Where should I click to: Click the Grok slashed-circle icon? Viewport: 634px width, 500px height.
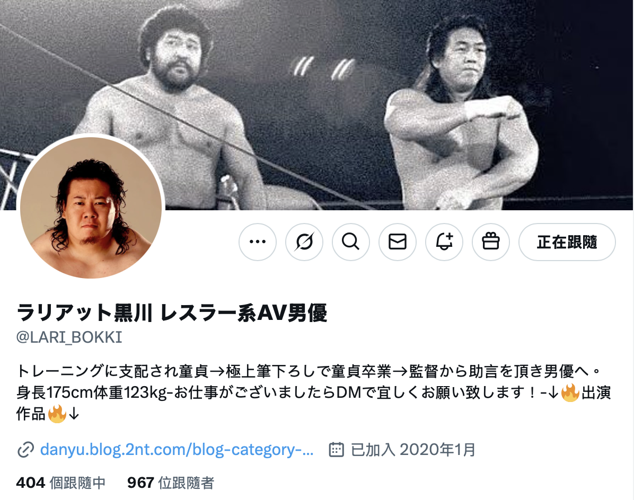click(304, 242)
